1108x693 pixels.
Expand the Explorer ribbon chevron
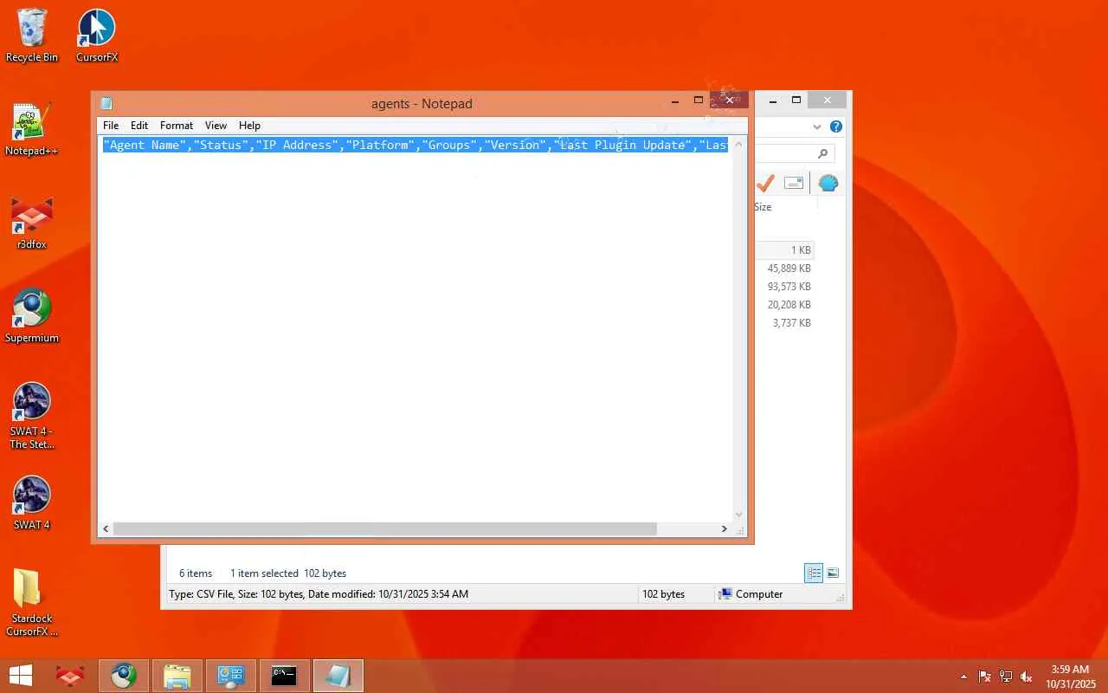point(817,126)
